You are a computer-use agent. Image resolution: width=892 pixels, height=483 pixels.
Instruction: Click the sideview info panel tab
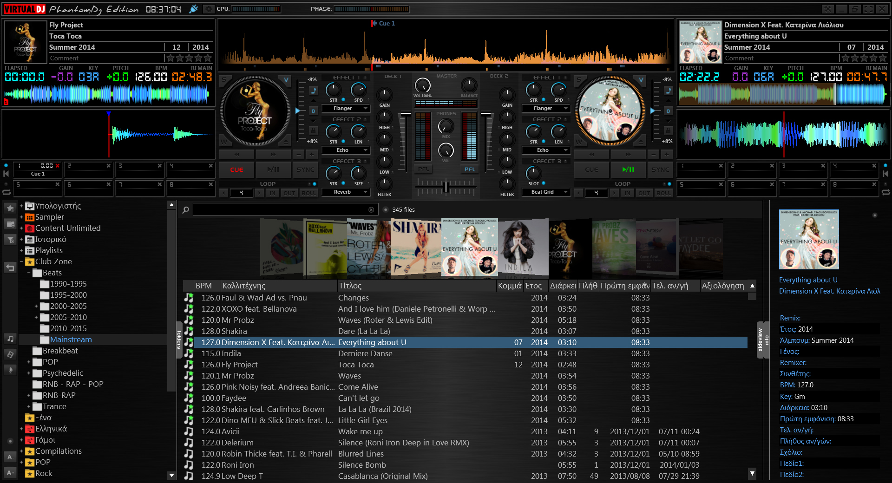click(763, 339)
